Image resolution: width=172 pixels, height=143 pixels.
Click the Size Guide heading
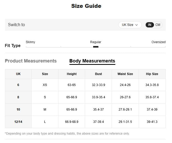[x=86, y=6]
